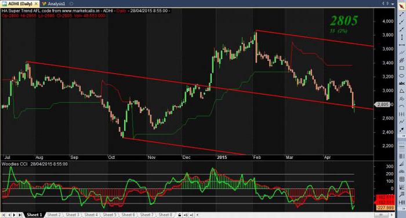The width and height of the screenshot is (406, 218).
Task: Open the window list dropdown arrow
Action: point(393,3)
